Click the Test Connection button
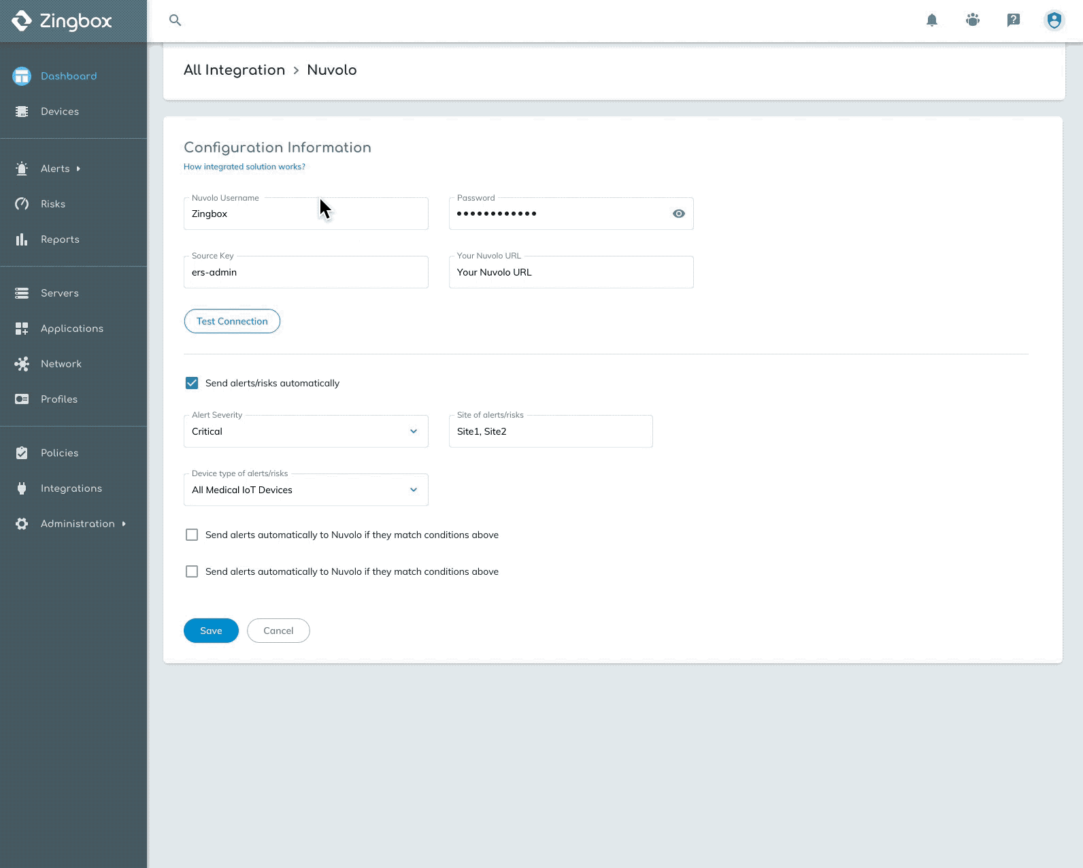 click(232, 321)
